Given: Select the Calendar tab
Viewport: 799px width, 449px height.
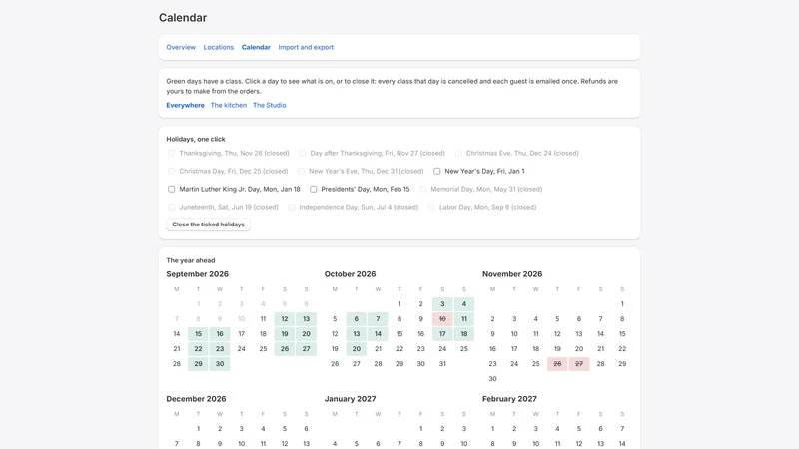Looking at the screenshot, I should click(x=256, y=47).
